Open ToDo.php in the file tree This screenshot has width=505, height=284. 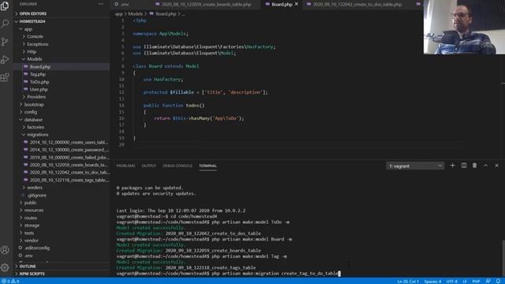pyautogui.click(x=62, y=82)
